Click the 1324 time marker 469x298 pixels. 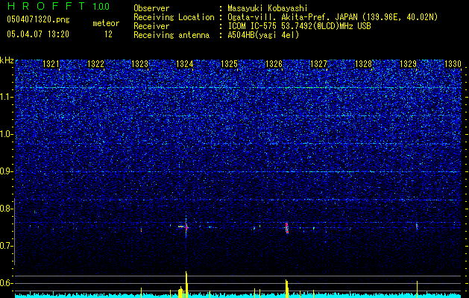pyautogui.click(x=185, y=64)
